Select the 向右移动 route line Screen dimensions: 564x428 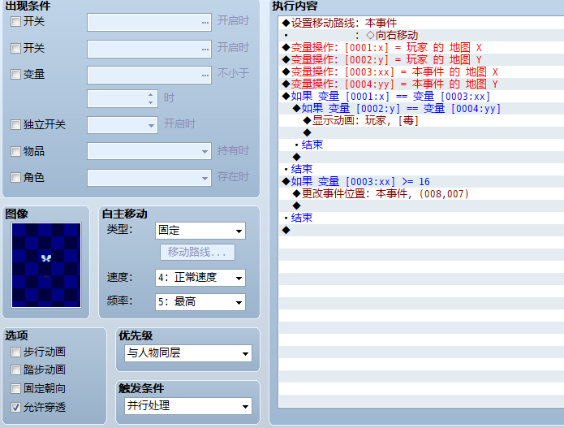[421, 35]
